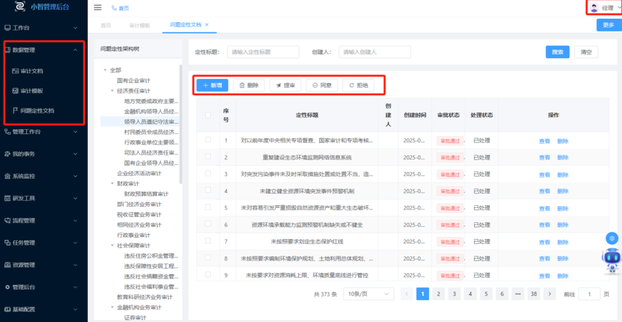Viewport: 622px width, 322px height.
Task: Select the checkbox for row 5
Action: point(208,207)
